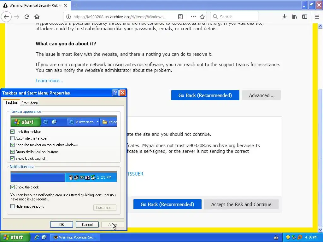Go back to the previous page
This screenshot has height=242, width=323.
[6, 17]
